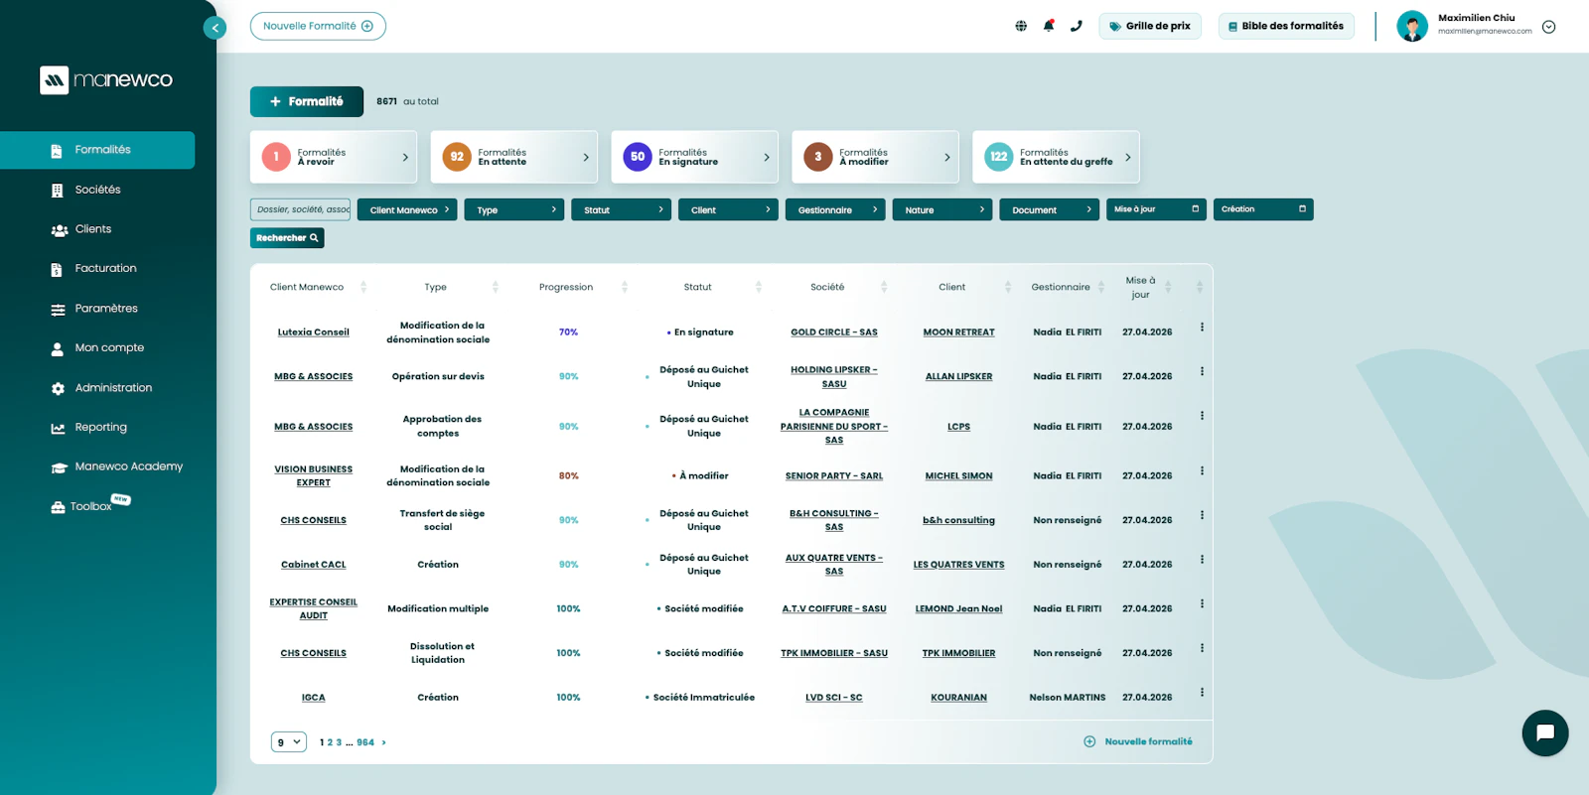
Task: Open the MOON RETREAT client link
Action: [958, 332]
